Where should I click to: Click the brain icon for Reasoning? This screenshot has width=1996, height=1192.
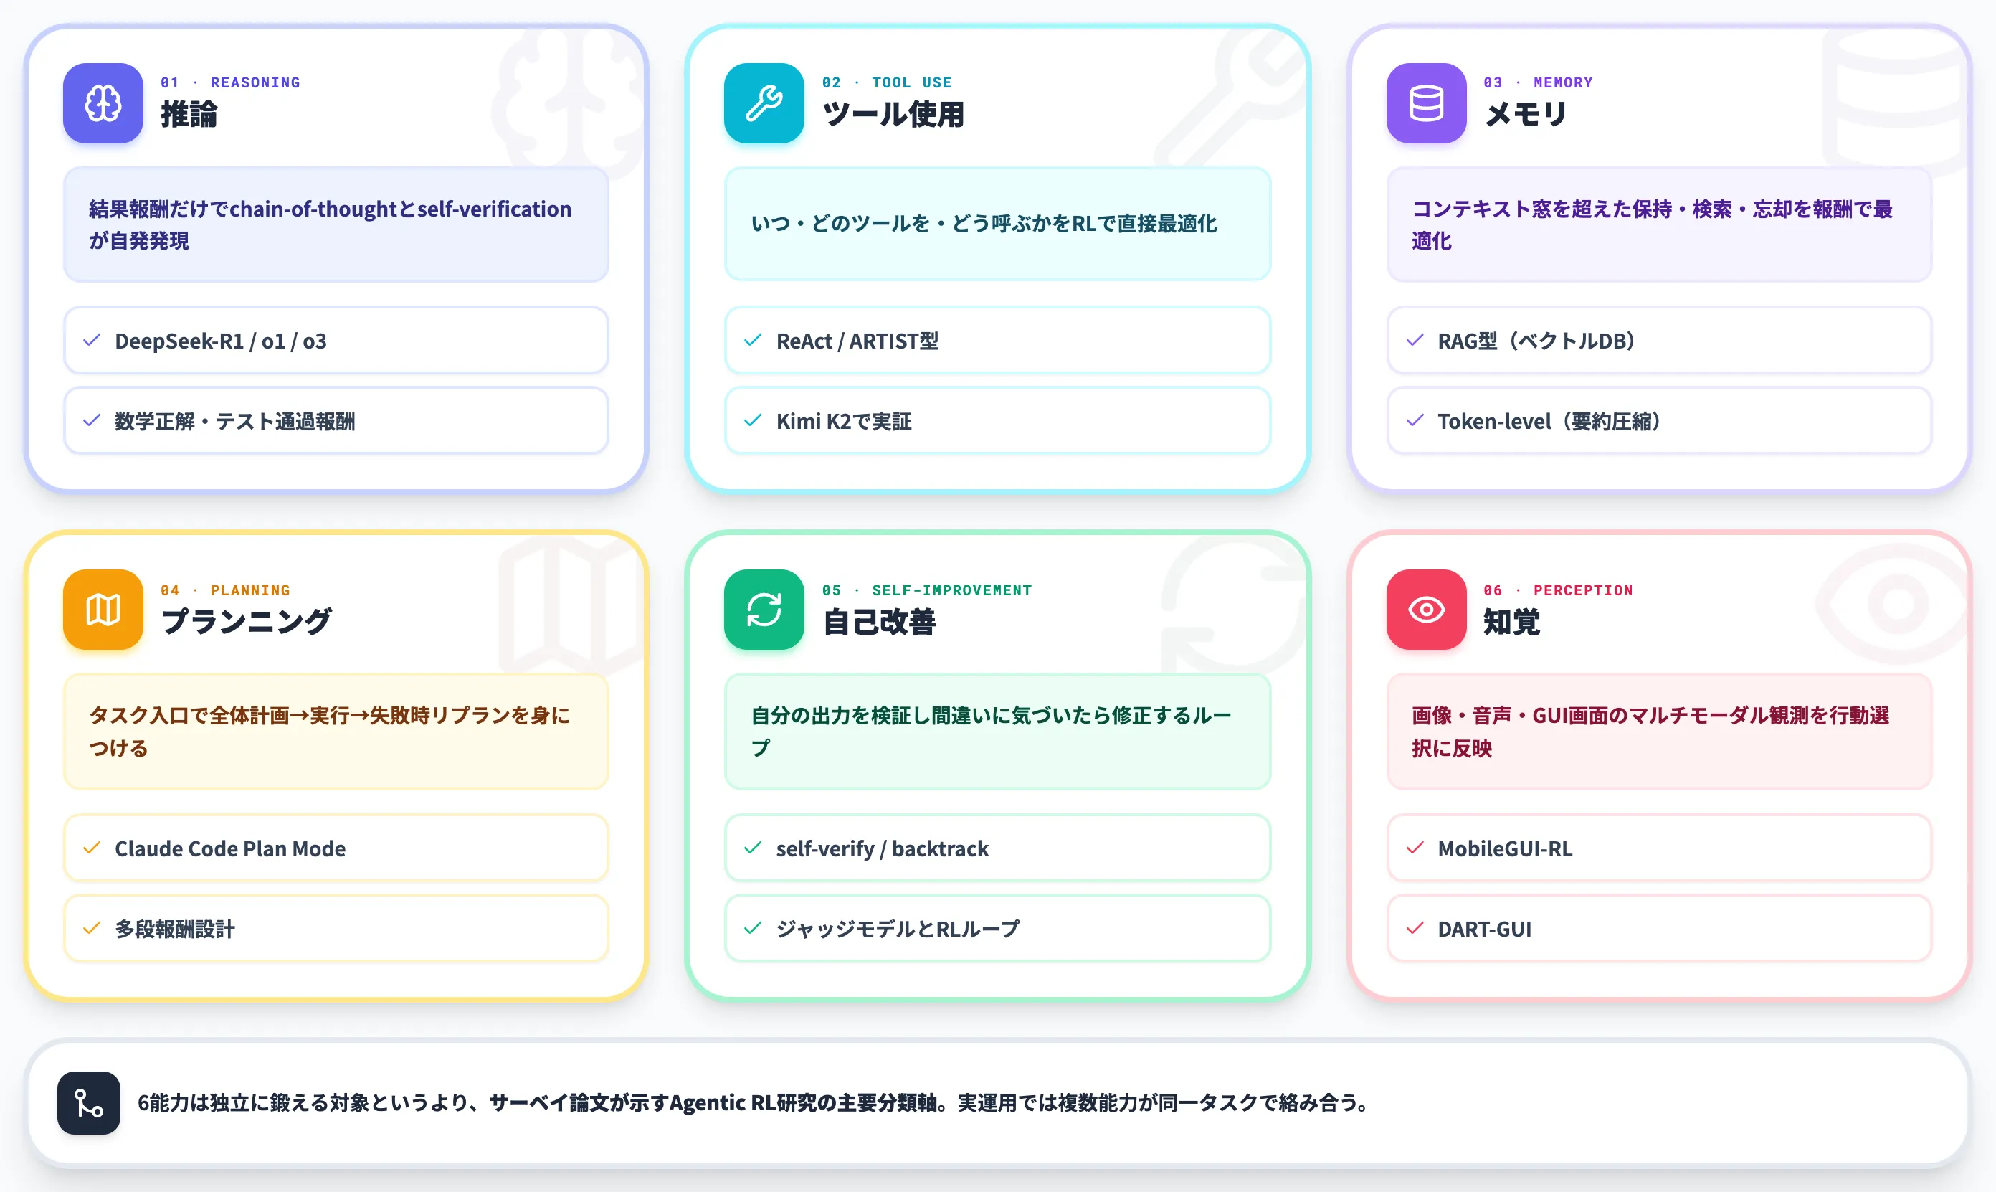click(x=103, y=103)
